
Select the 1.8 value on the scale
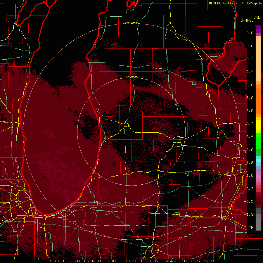click(250, 163)
